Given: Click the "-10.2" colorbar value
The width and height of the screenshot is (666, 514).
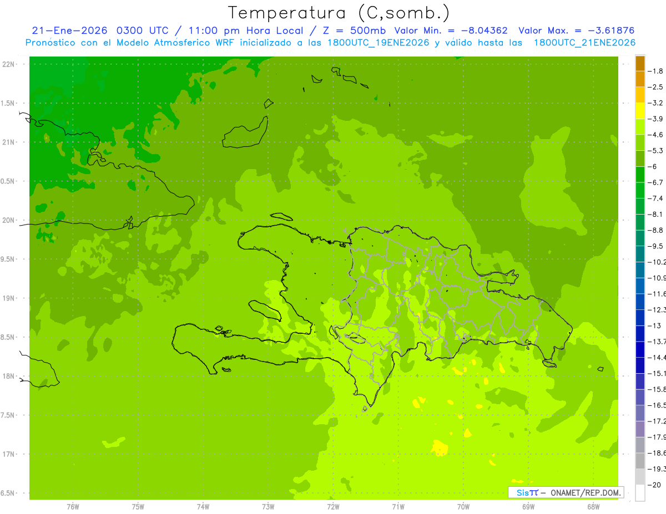Looking at the screenshot, I should coord(657,262).
